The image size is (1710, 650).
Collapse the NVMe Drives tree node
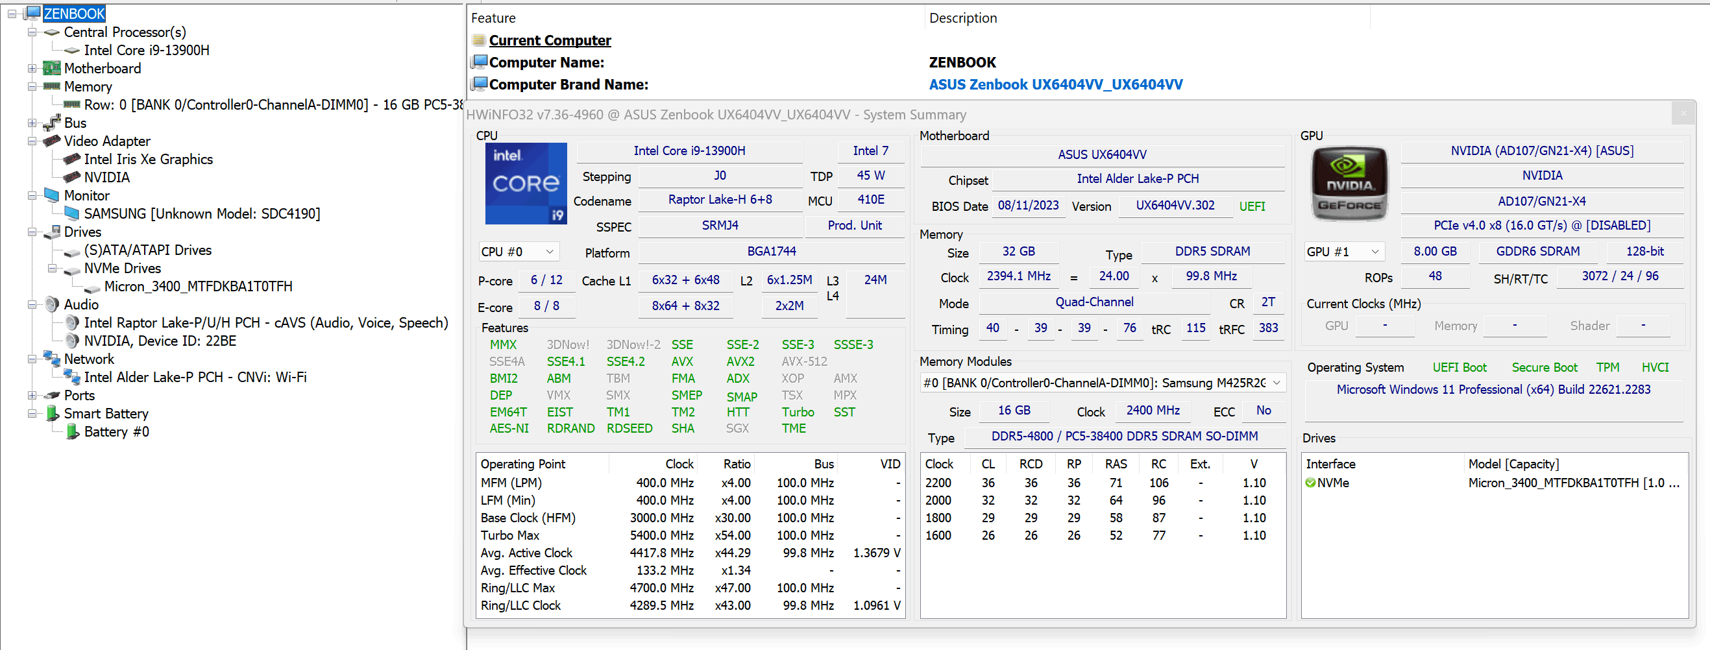(52, 268)
